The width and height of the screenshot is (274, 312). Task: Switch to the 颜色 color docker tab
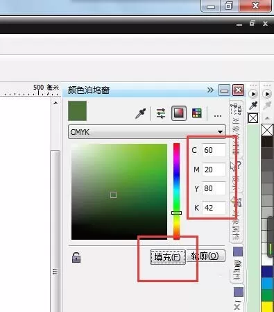coord(237,263)
